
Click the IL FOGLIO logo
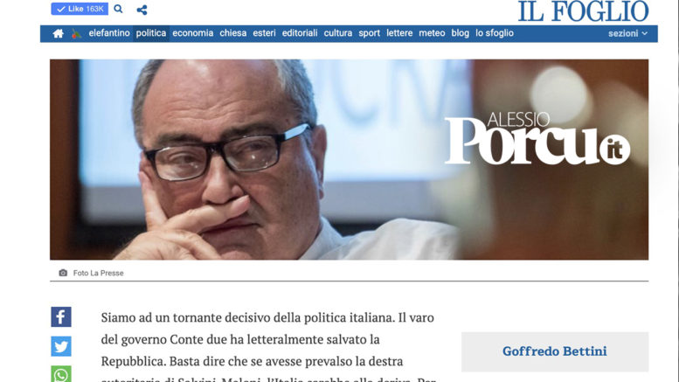(x=583, y=11)
